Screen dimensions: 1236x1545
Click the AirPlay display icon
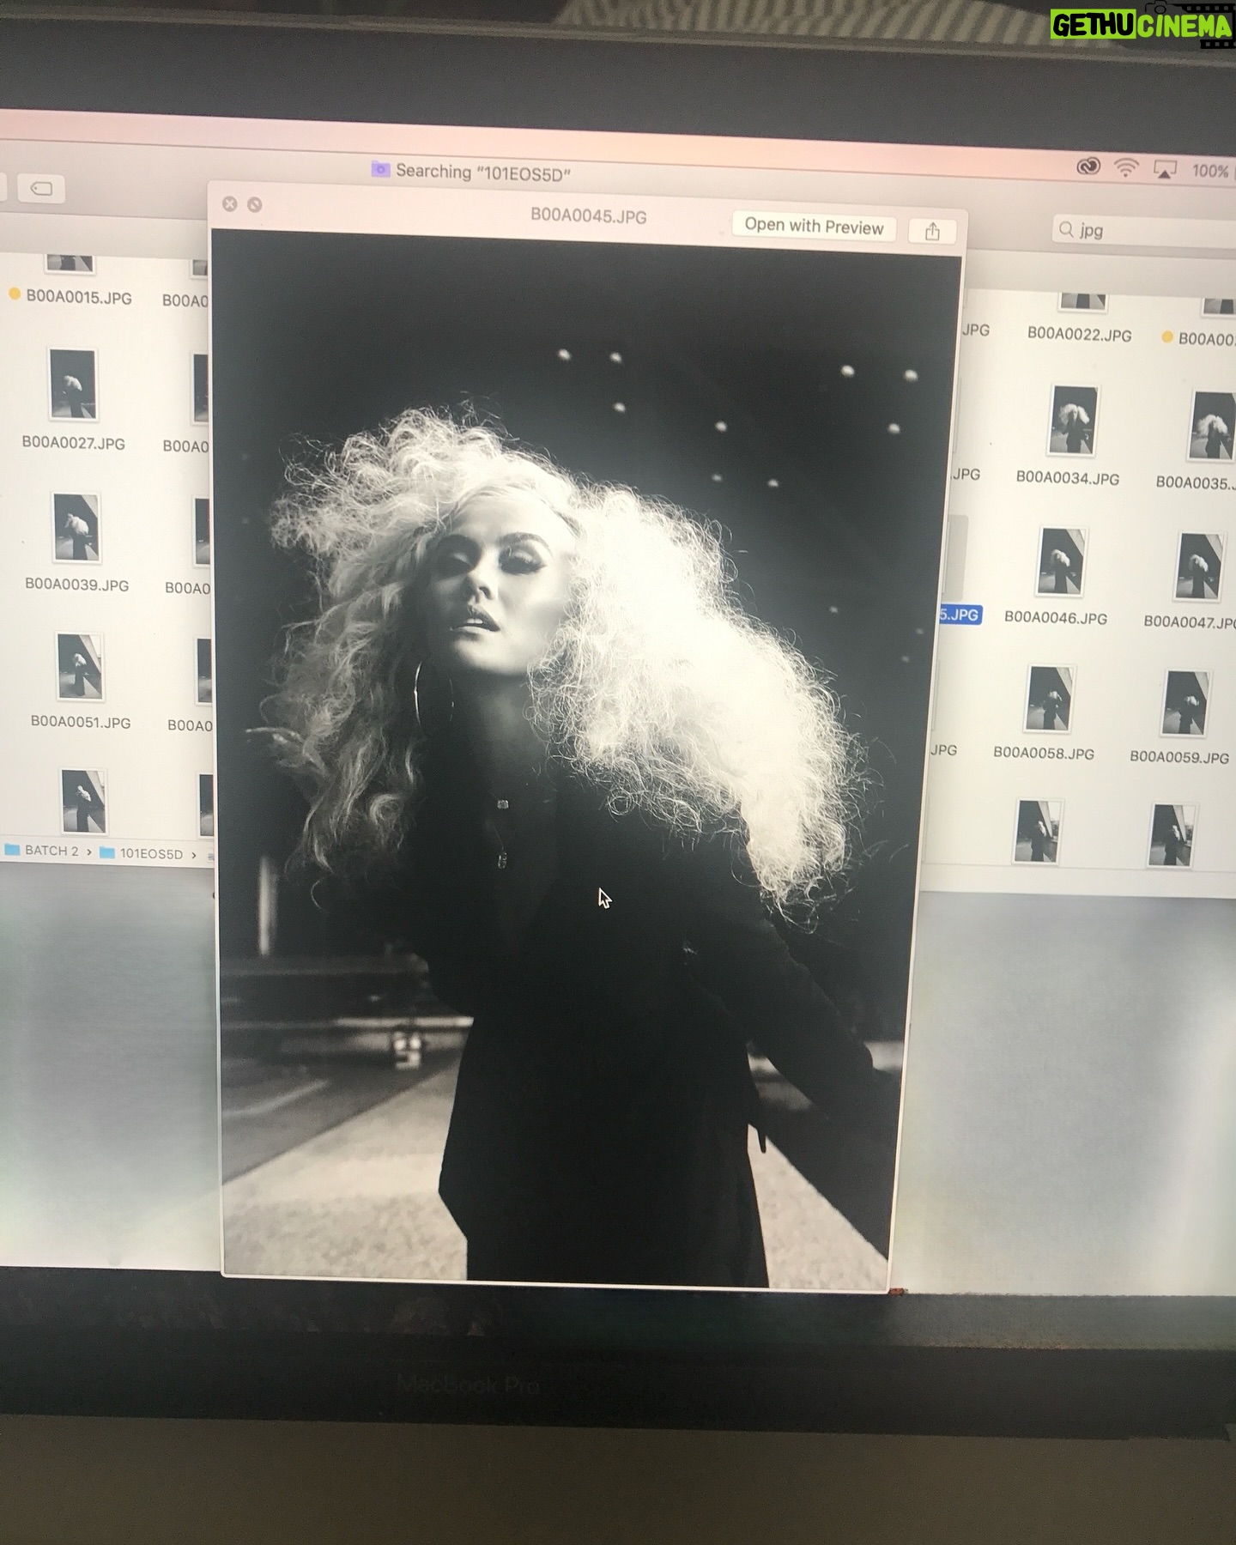tap(1164, 170)
